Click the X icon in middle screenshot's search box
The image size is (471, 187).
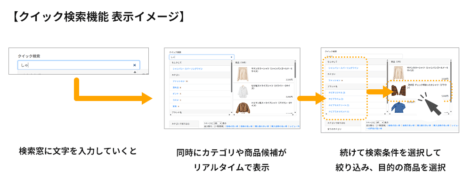[x=231, y=57]
